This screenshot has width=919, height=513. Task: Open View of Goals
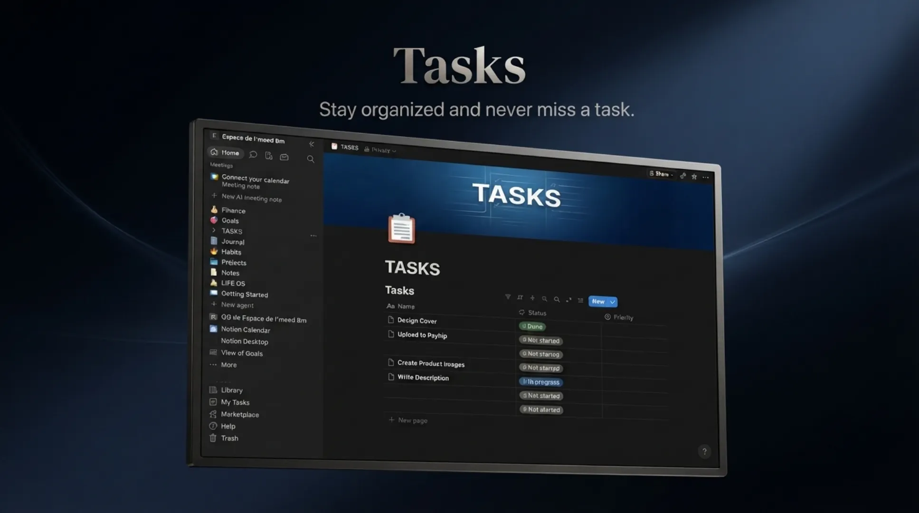[x=242, y=353]
